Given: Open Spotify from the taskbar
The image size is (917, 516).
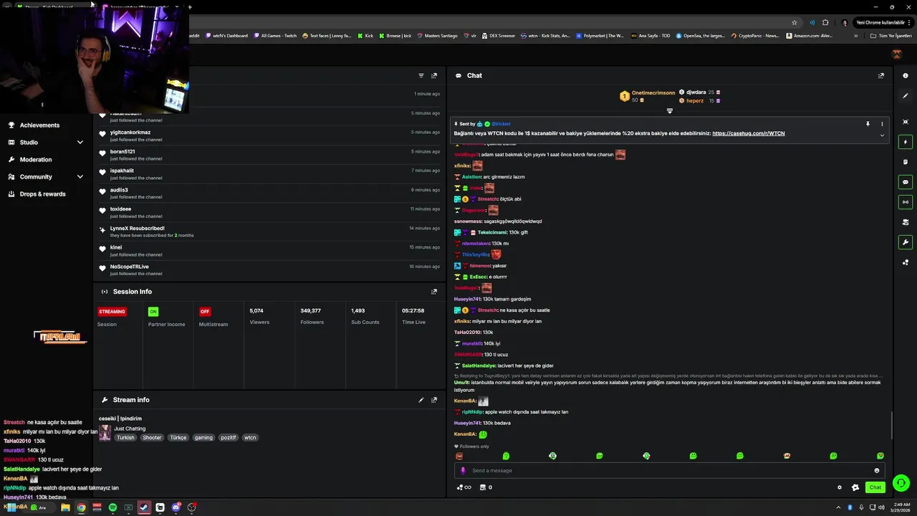Looking at the screenshot, I should pos(112,507).
